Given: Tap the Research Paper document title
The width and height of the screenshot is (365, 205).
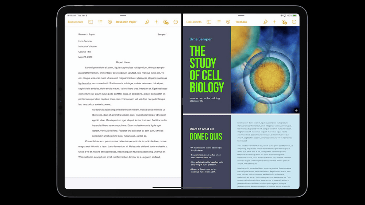Looking at the screenshot, I should [126, 22].
